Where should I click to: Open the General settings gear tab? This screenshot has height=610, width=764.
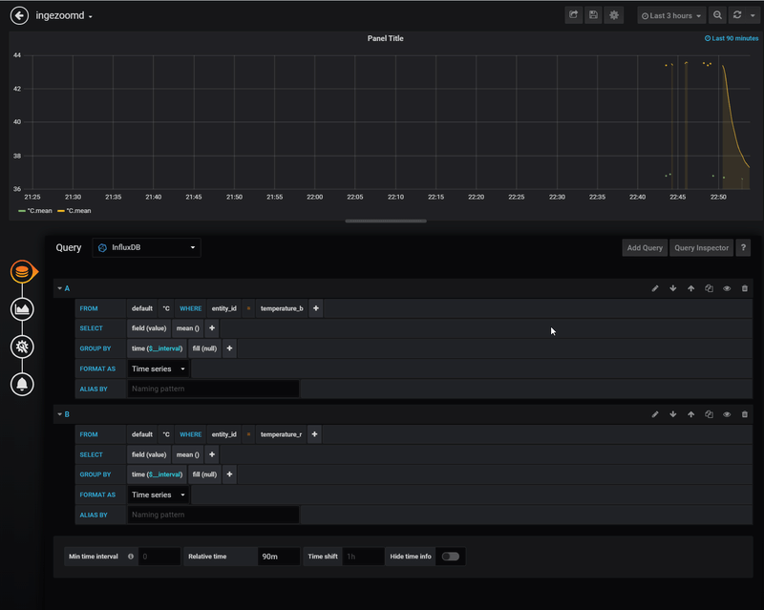22,347
